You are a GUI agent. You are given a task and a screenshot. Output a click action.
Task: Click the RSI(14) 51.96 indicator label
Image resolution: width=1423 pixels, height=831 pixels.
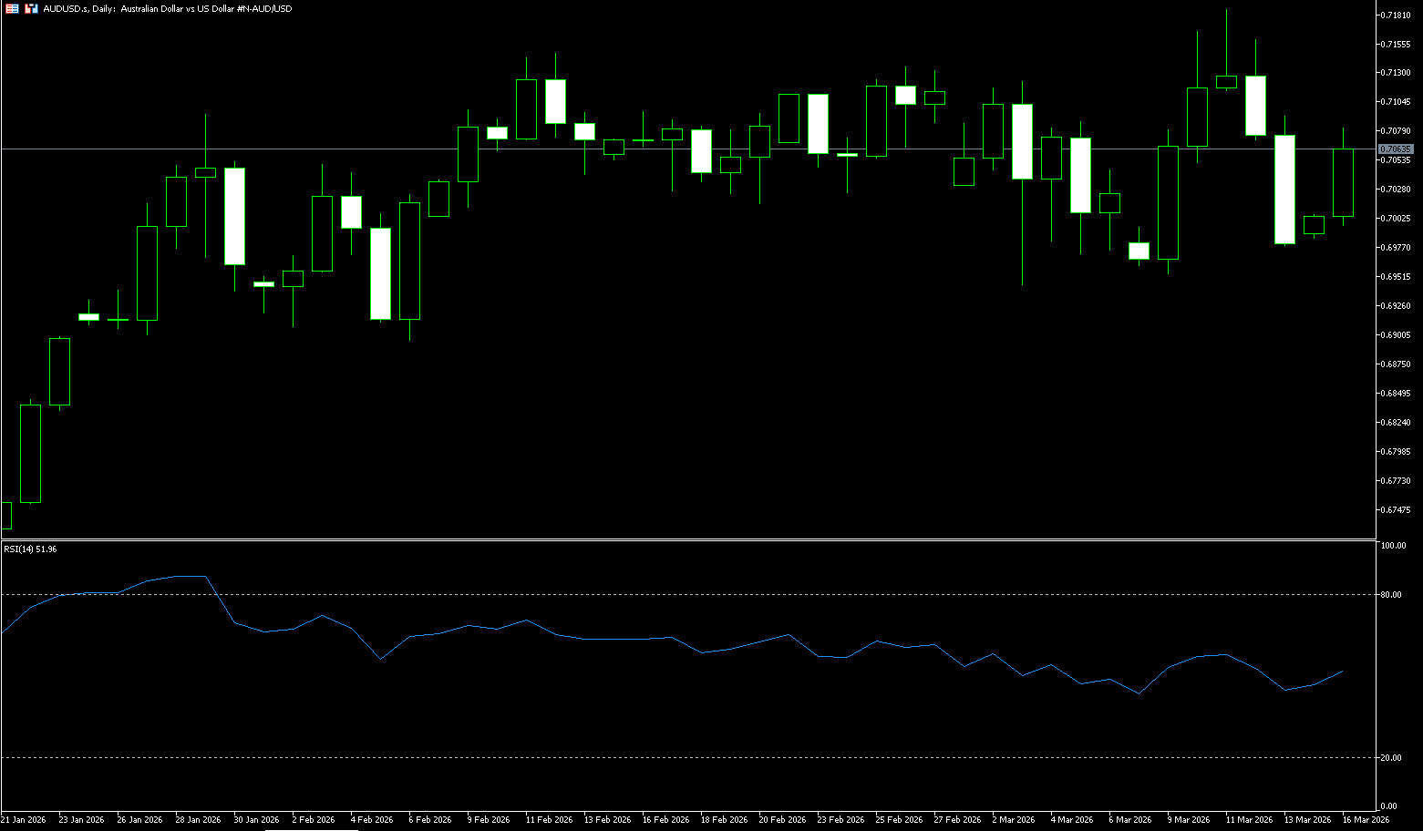pos(30,549)
